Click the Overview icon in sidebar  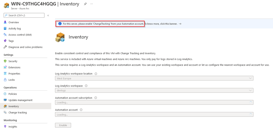coord(5,22)
